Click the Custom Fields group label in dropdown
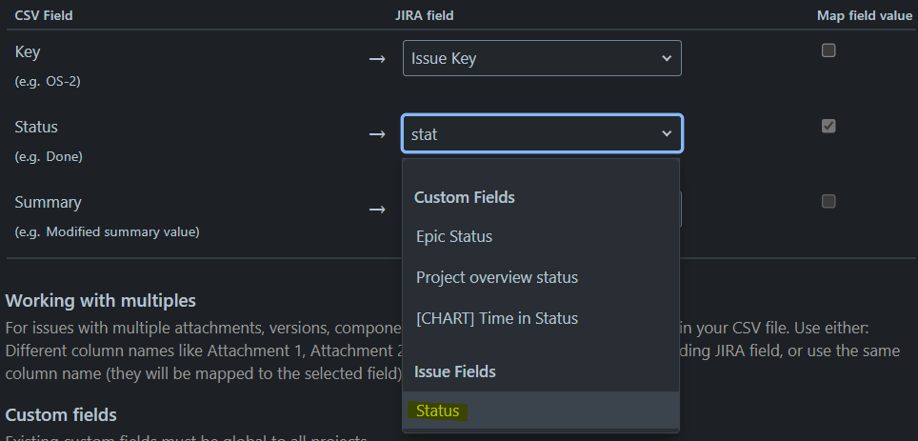Viewport: 918px width, 441px height. pos(465,197)
